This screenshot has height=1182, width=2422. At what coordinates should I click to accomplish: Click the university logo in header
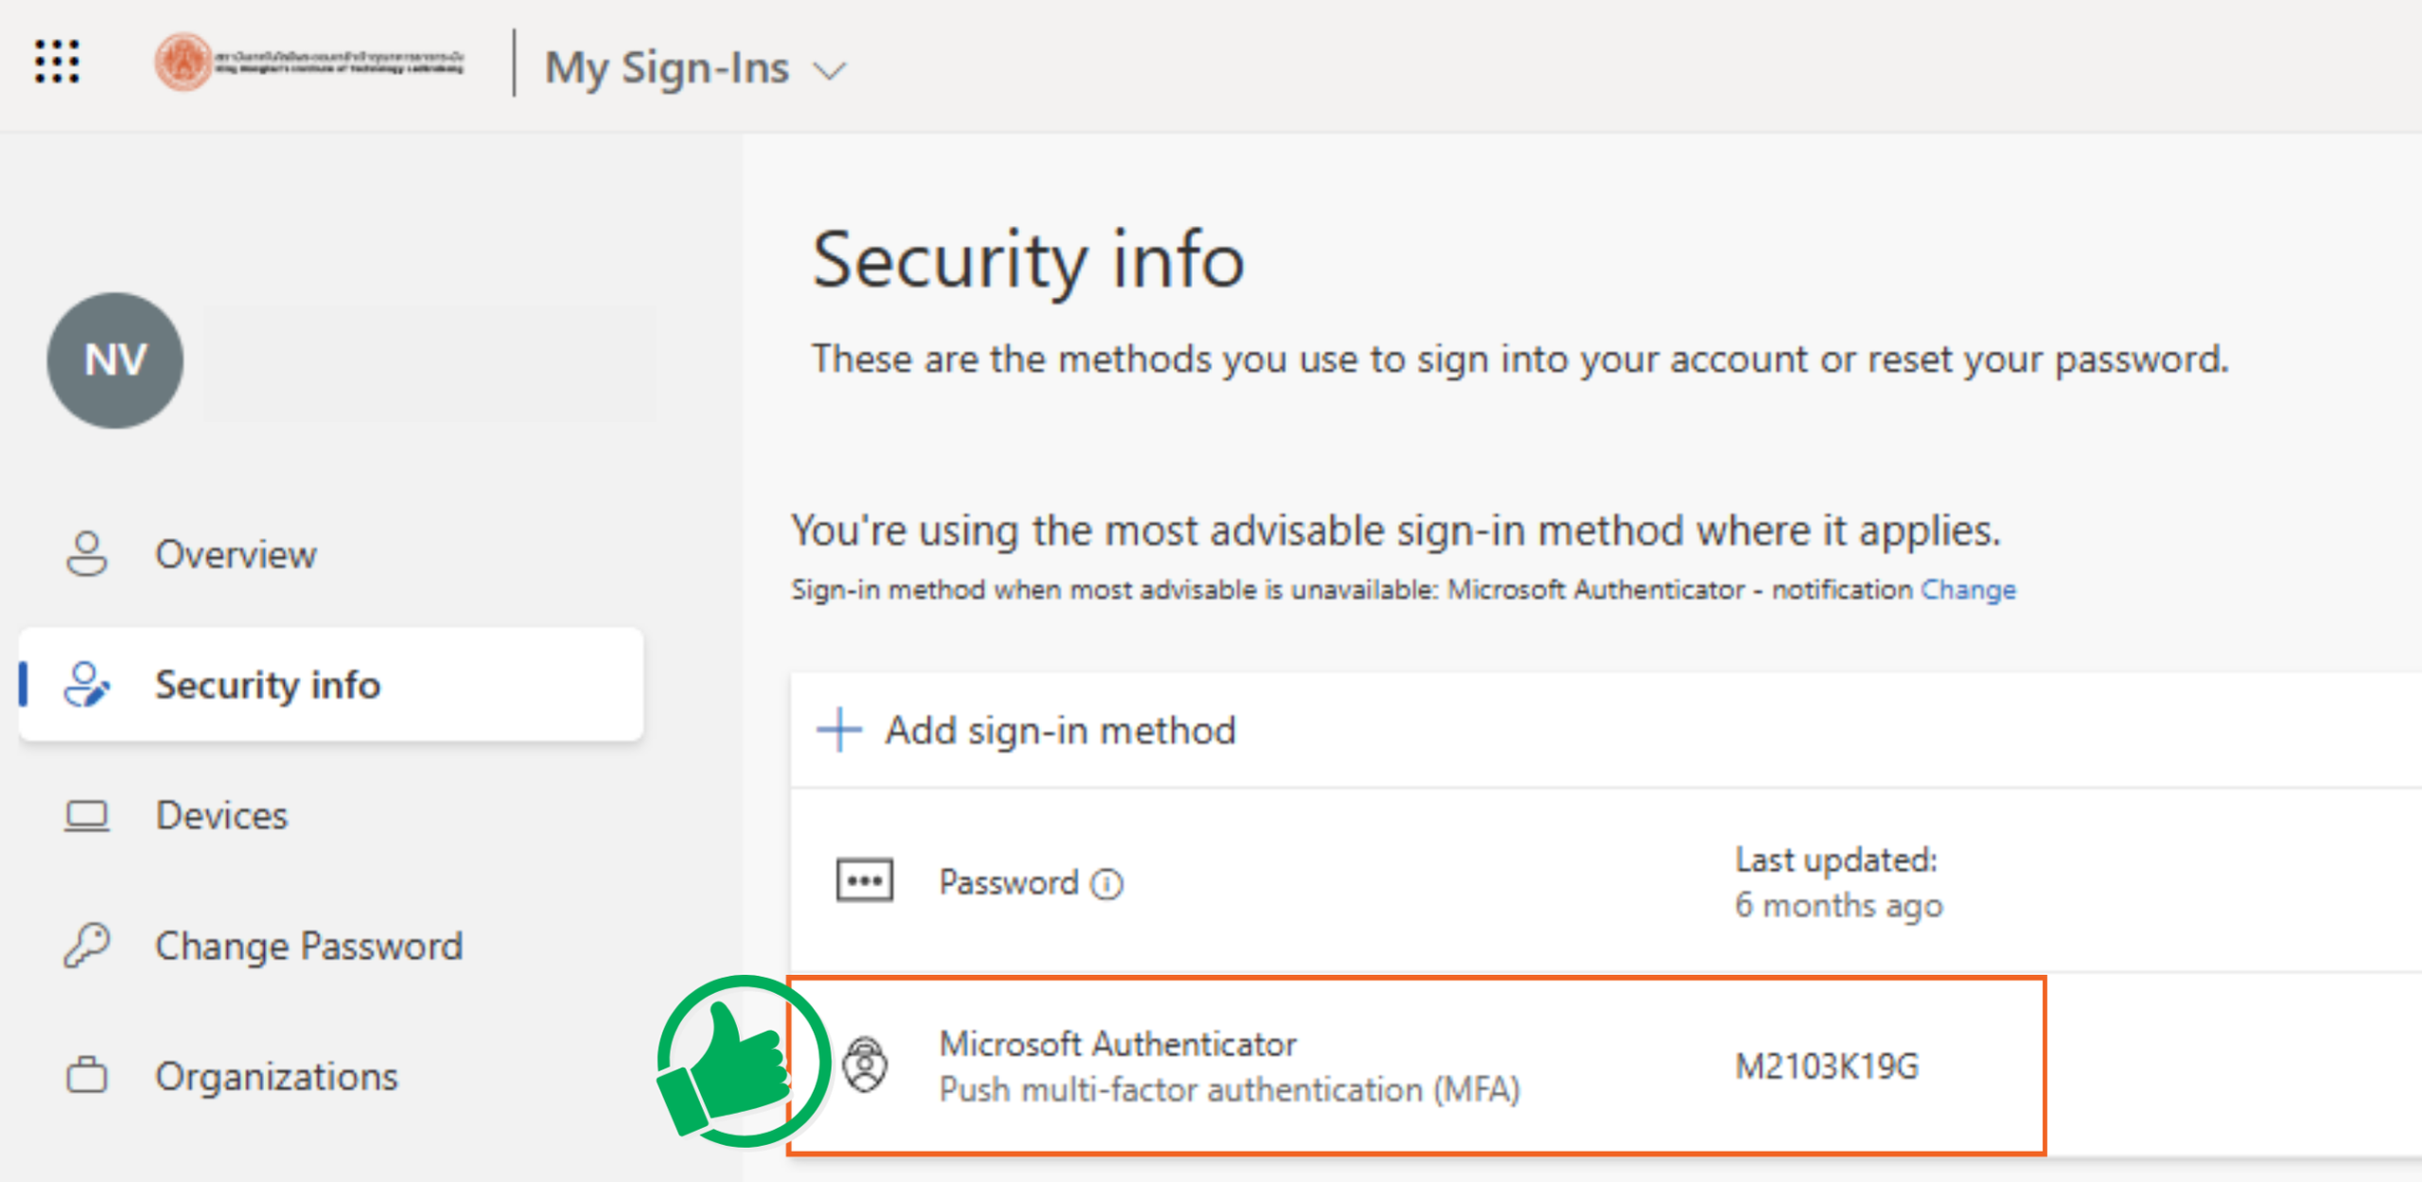click(x=309, y=62)
